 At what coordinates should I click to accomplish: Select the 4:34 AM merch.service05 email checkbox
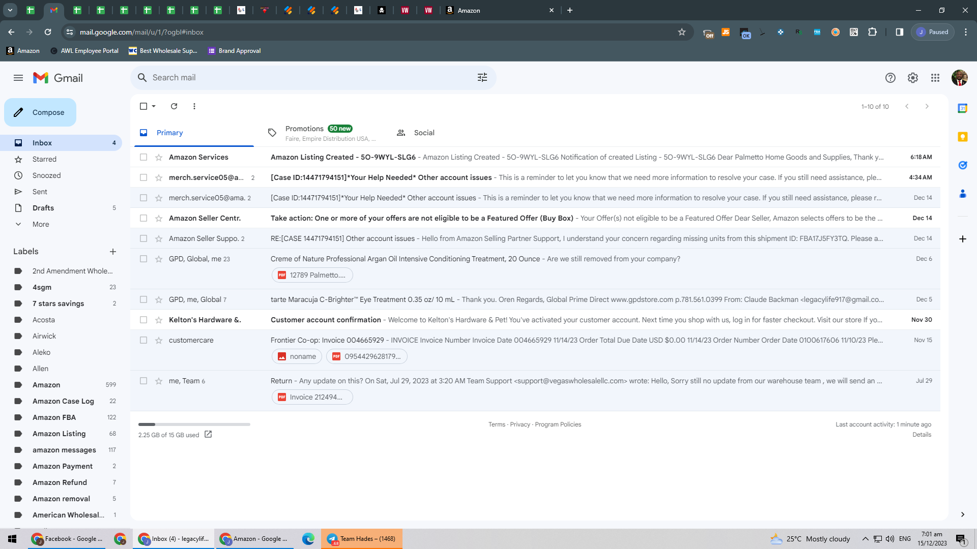[143, 177]
